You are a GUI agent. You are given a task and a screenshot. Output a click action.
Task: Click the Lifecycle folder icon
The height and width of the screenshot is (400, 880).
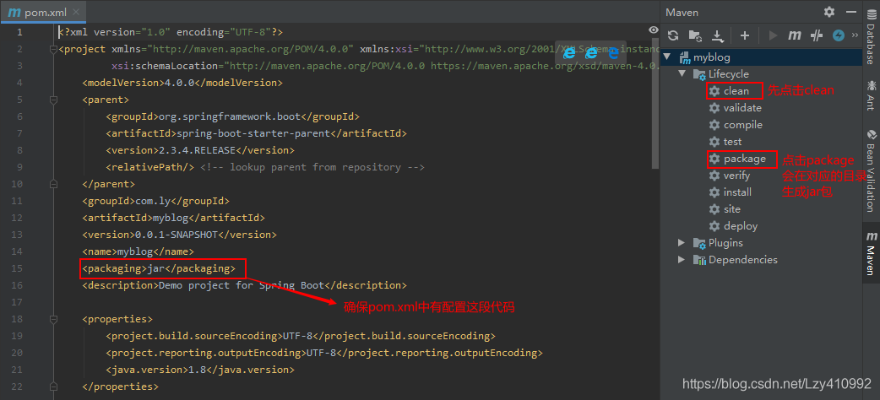699,74
